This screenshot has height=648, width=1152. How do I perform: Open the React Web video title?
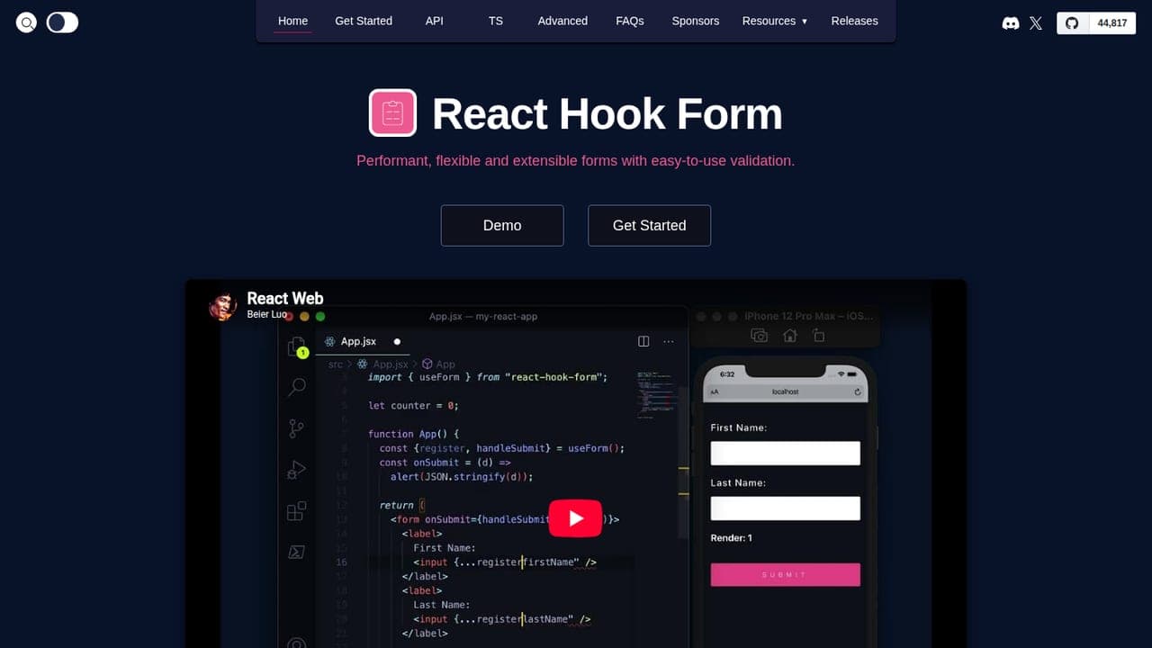[285, 298]
